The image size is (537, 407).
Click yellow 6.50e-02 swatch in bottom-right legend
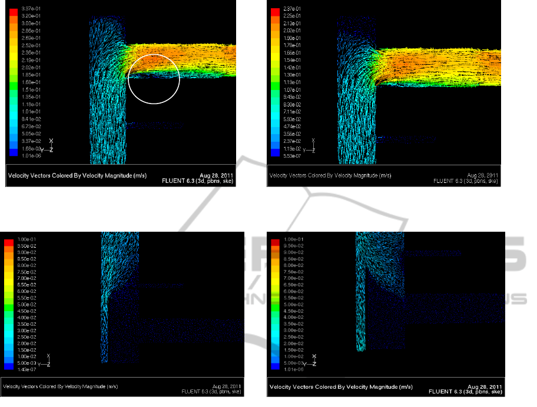(273, 283)
